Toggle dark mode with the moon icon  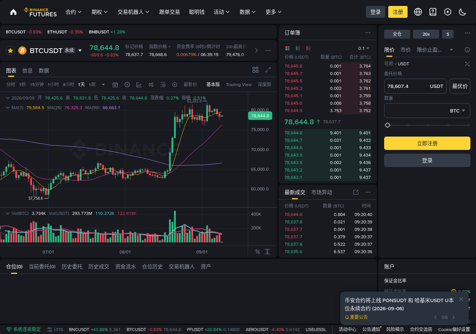point(463,12)
